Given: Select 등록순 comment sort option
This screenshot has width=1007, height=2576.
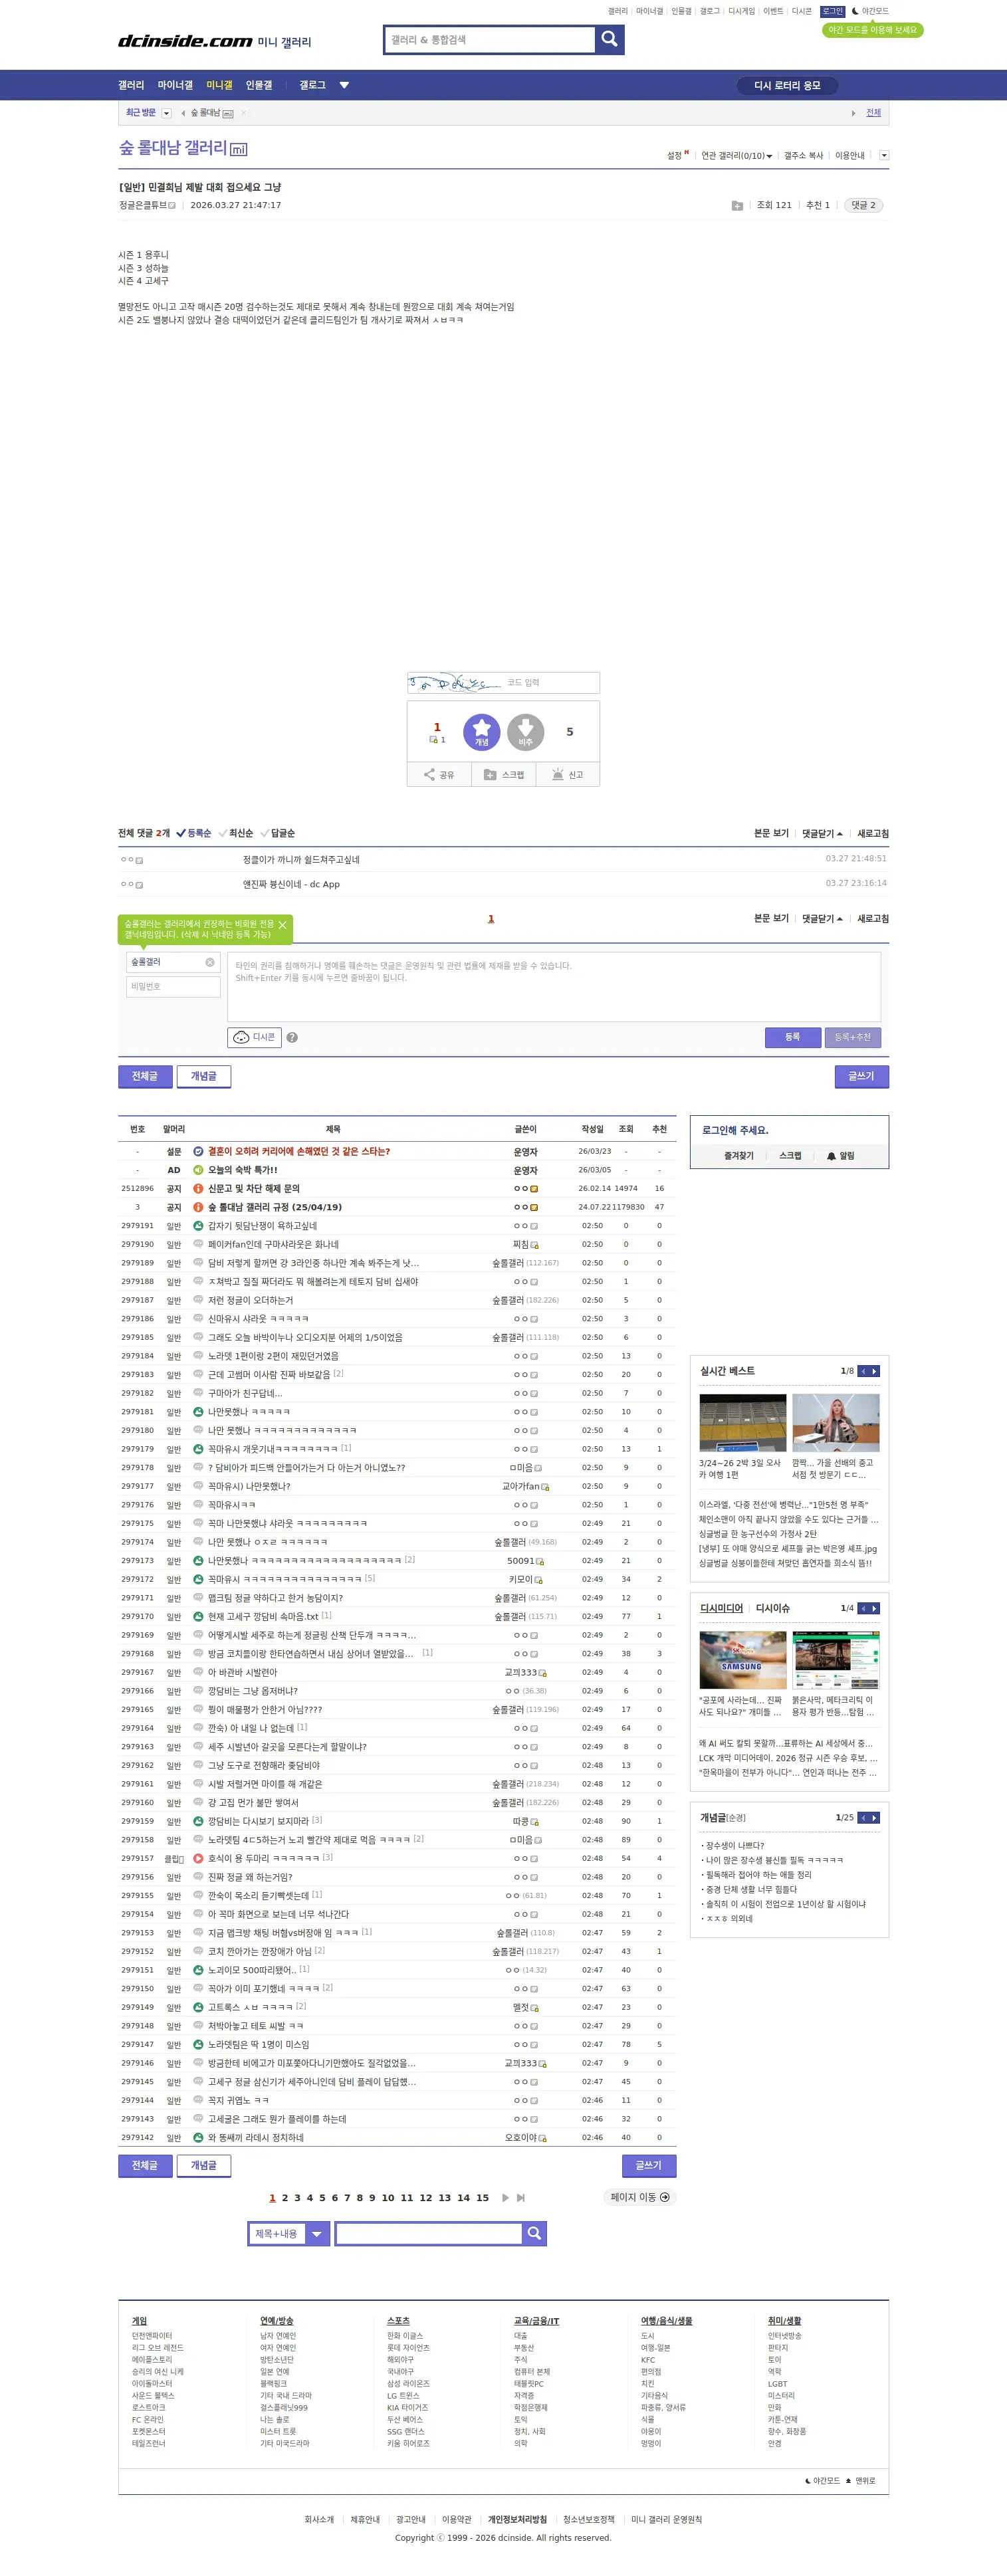Looking at the screenshot, I should (x=194, y=833).
